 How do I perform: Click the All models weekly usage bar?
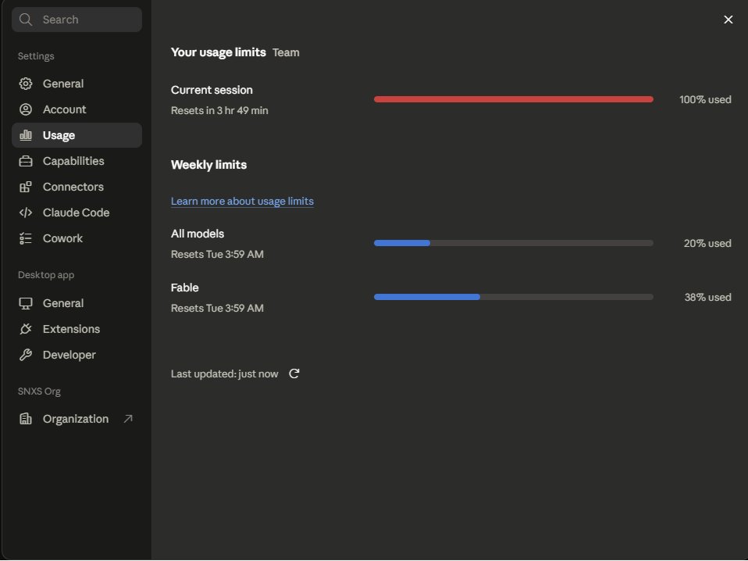pos(514,243)
